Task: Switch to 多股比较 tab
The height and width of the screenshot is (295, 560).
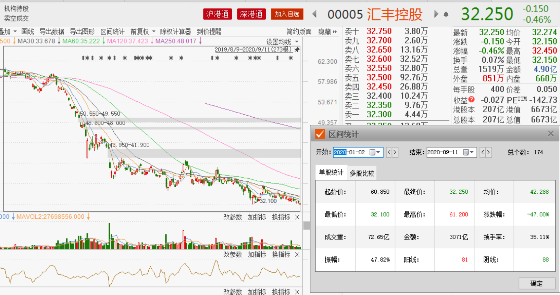Action: [362, 174]
